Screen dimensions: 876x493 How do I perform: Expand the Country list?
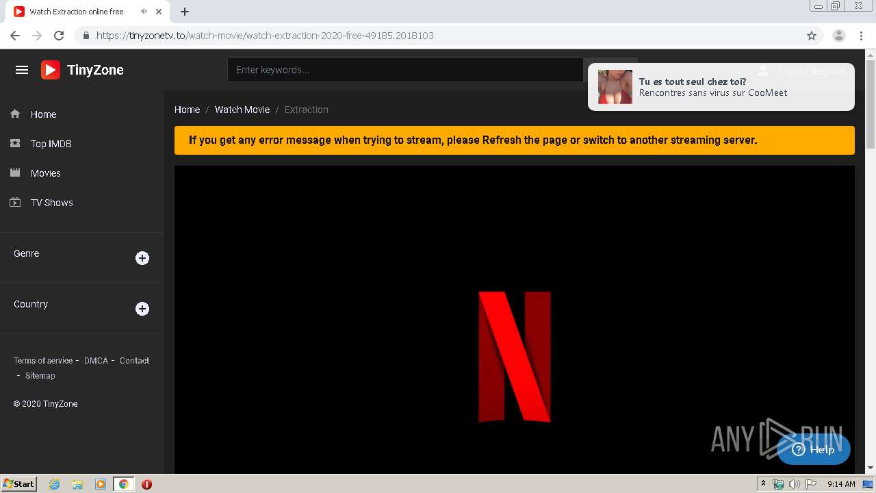click(x=142, y=309)
